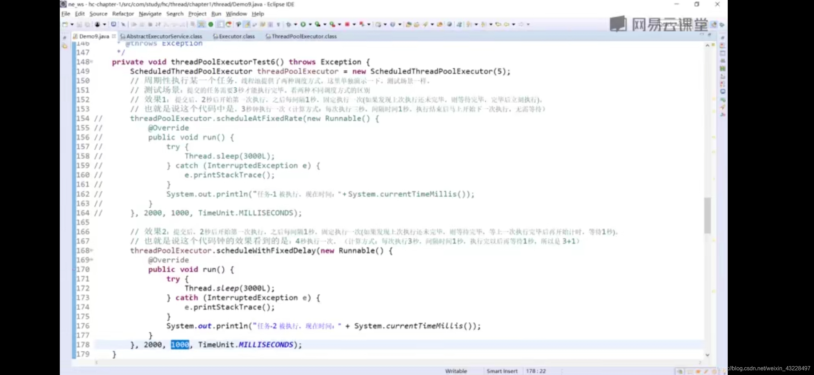
Task: Switch to the Executor.class tab
Action: pyautogui.click(x=234, y=36)
